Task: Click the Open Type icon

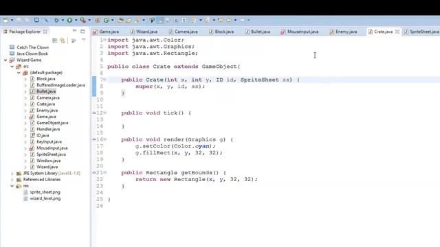Action: 120,20
